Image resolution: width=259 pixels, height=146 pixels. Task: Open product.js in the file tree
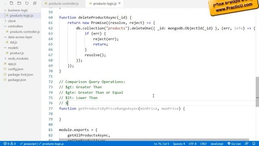[x=17, y=53]
